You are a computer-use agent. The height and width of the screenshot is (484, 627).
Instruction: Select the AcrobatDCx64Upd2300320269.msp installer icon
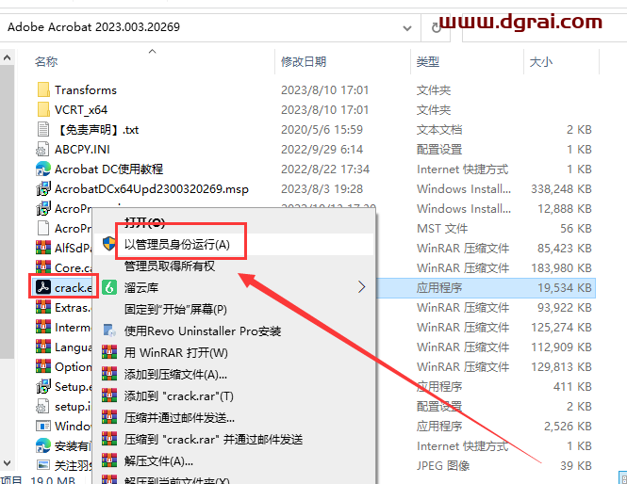(43, 189)
